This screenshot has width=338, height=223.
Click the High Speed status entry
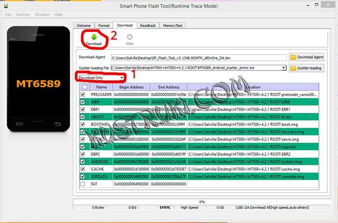189,208
